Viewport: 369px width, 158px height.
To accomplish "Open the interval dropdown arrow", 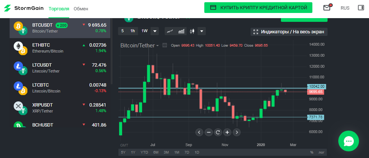I will click(x=155, y=31).
